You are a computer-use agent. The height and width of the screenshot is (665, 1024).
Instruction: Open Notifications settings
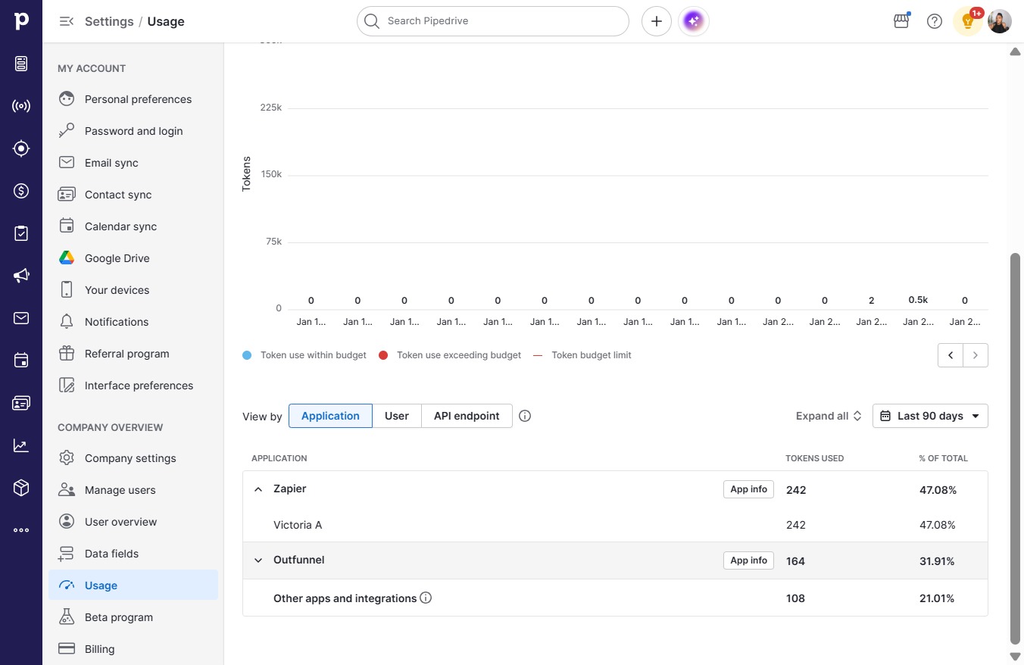click(133, 322)
